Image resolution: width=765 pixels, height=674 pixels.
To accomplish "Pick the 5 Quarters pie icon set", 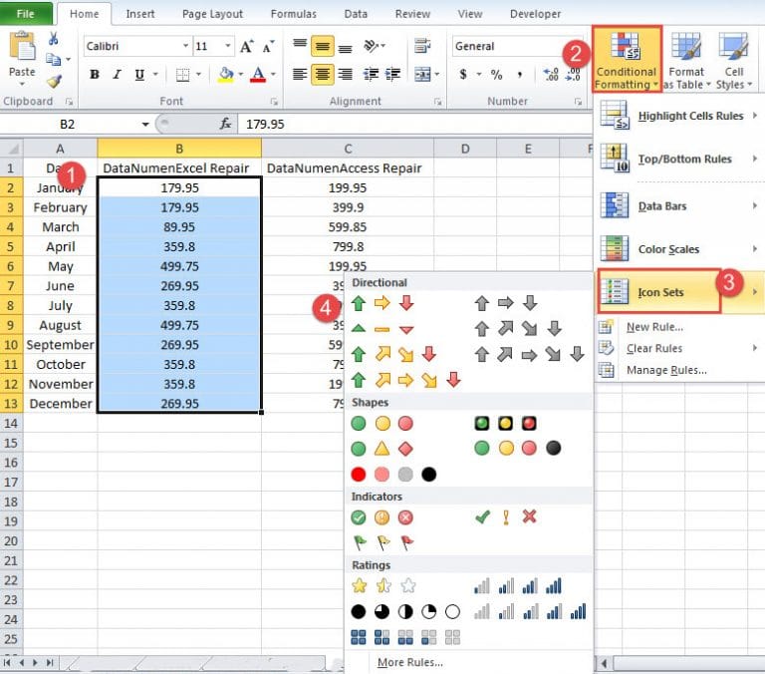I will click(405, 611).
